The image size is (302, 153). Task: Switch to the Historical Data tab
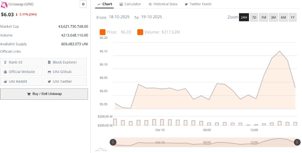pos(163,4)
